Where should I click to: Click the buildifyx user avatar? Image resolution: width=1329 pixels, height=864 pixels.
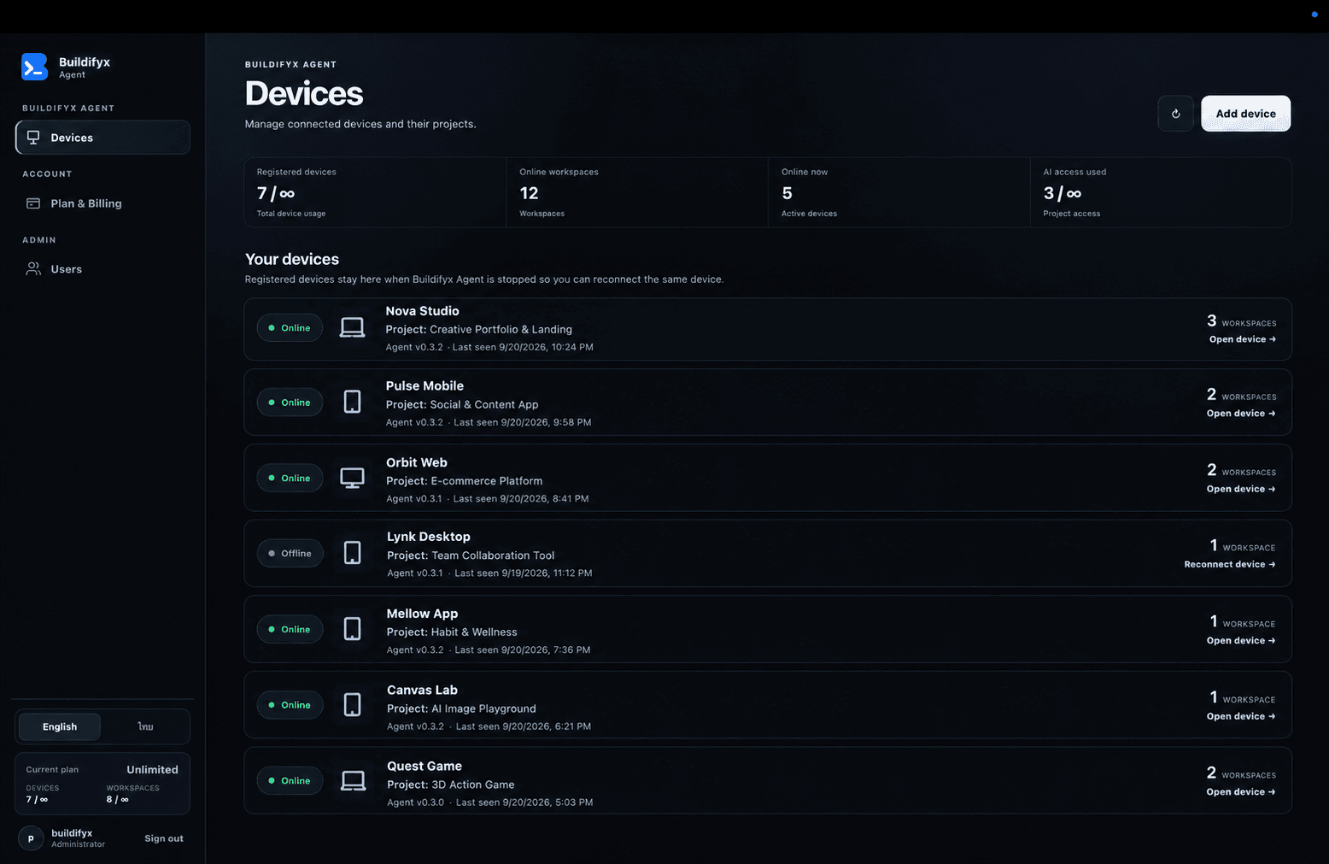tap(31, 838)
